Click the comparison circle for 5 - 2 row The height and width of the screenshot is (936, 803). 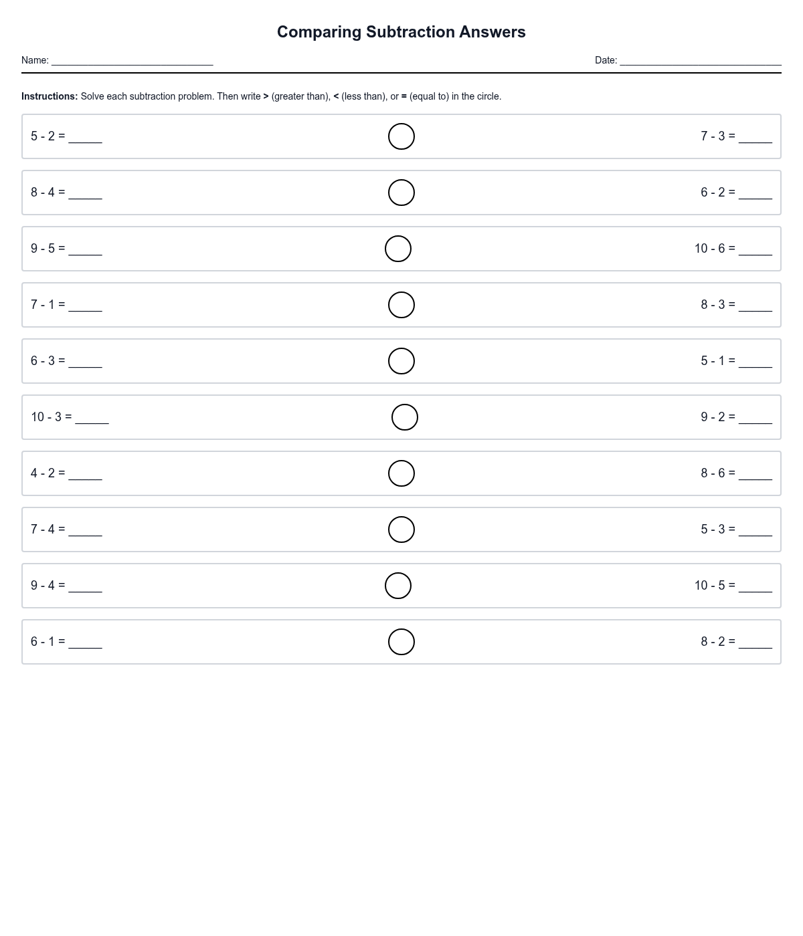point(401,136)
